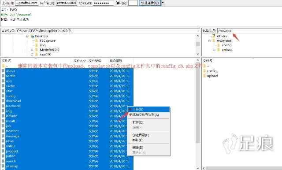Click the Quickconnect button
The height and width of the screenshot is (170, 282).
[150, 3]
